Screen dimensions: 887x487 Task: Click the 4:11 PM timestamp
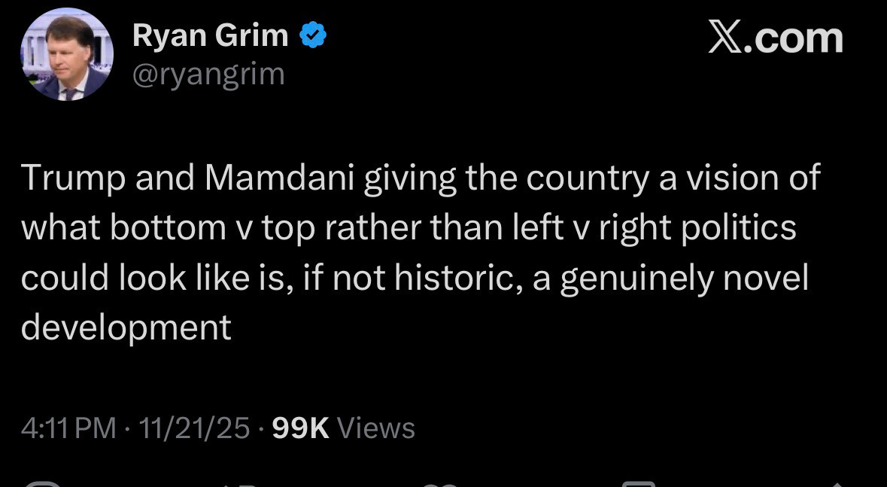[68, 428]
